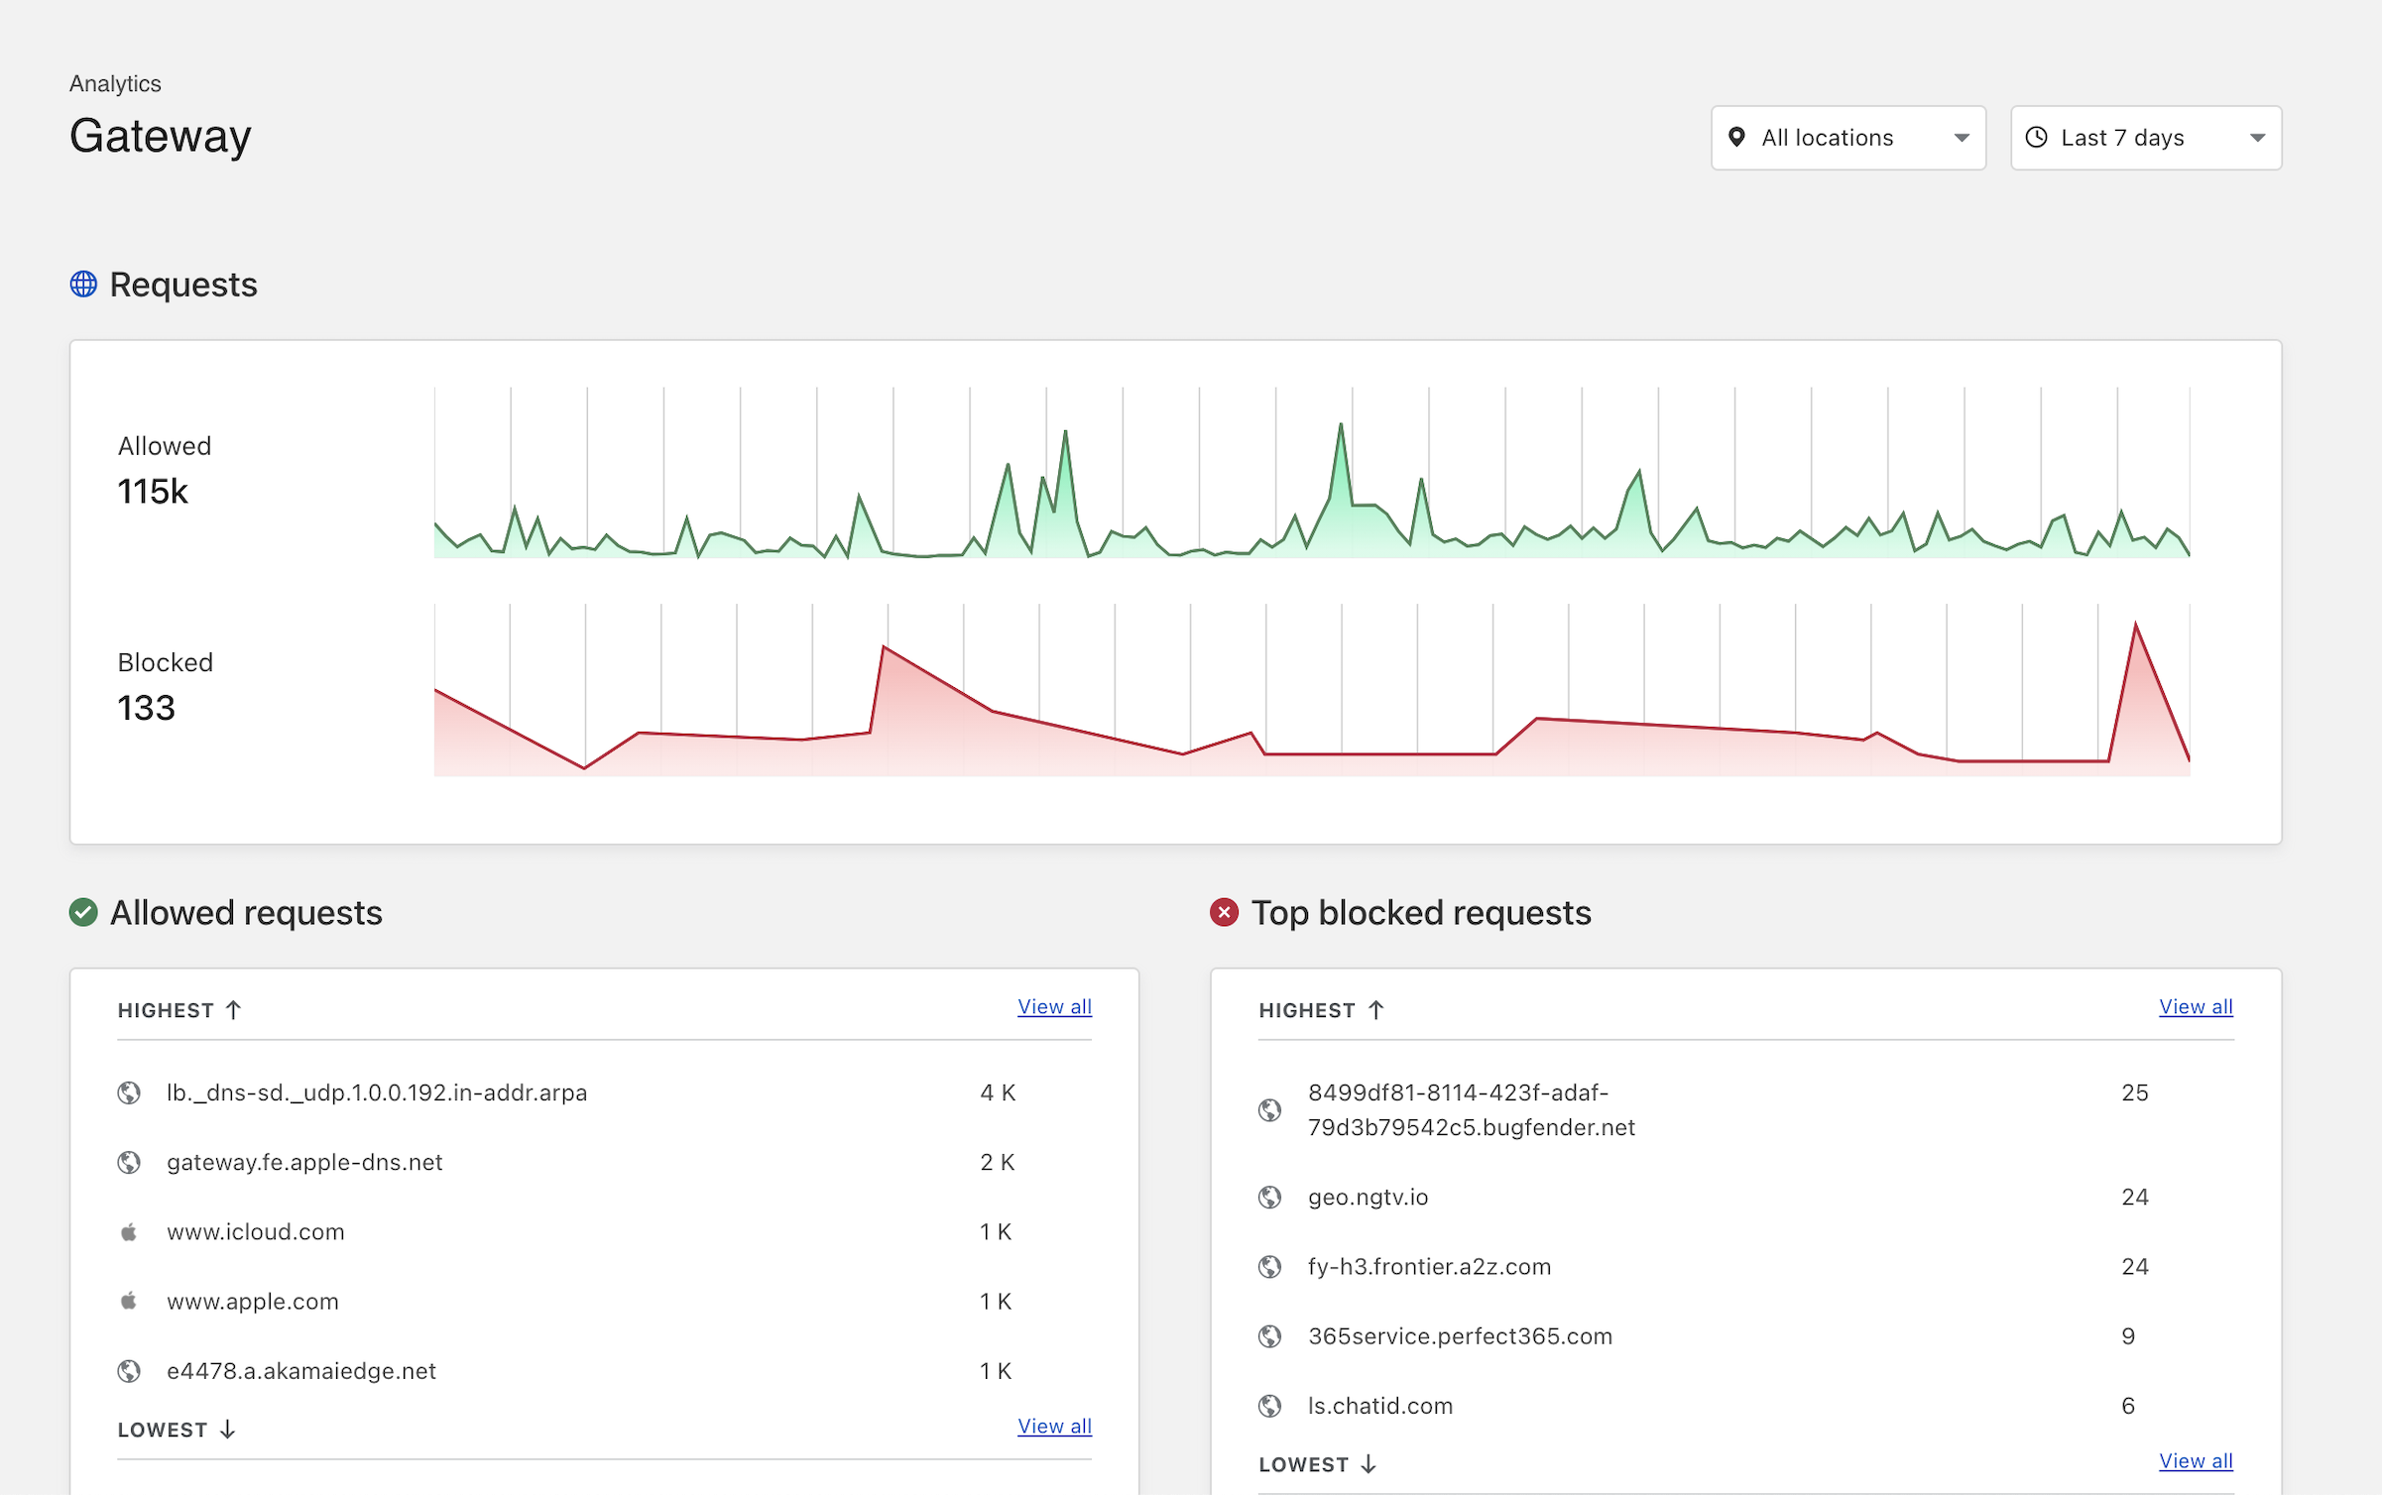Viewport: 2382px width, 1495px height.
Task: Toggle the HIGHEST sort arrow in Allowed requests
Action: (235, 1009)
